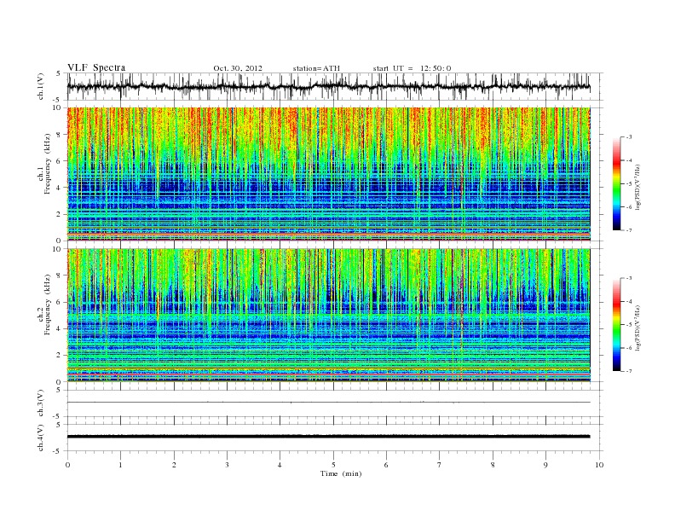This screenshot has width=675, height=522.
Task: Click the "-5" value on the ch.1 colorbar
Action: [629, 184]
